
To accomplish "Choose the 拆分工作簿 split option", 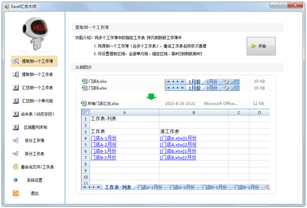I will click(x=36, y=141).
